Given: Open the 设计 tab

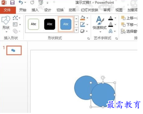Looking at the screenshot, I should point(47,10).
